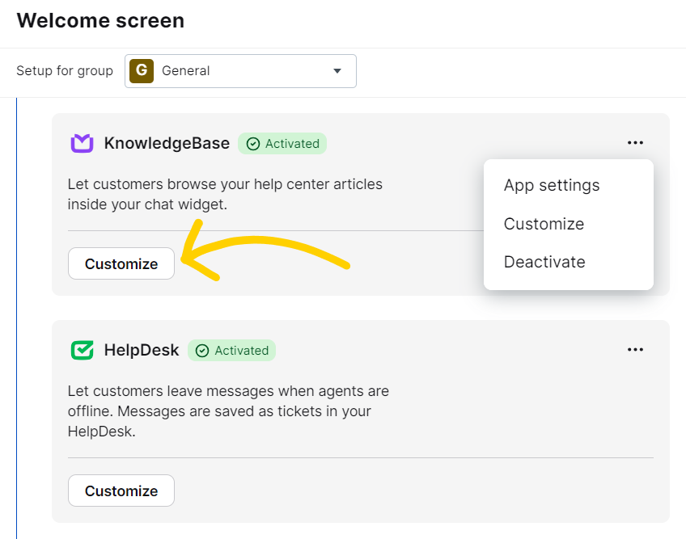This screenshot has height=539, width=686.
Task: Click the Customize button under KnowledgeBase
Action: 121,263
